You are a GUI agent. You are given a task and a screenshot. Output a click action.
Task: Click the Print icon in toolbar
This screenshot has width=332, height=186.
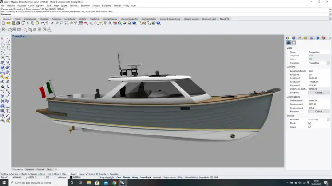click(x=18, y=23)
